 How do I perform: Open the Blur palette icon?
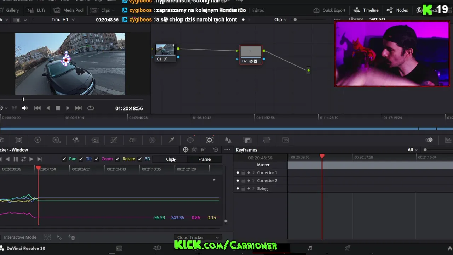point(229,140)
